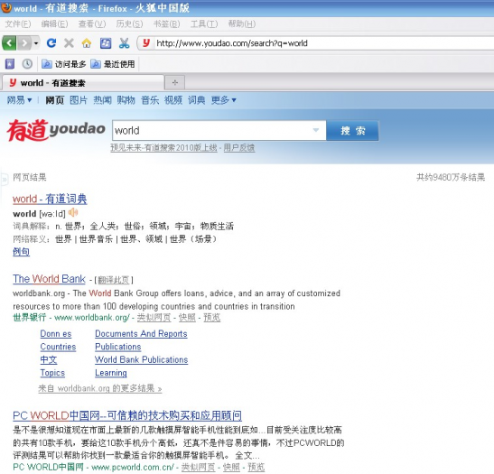The width and height of the screenshot is (494, 474).
Task: Open The World Bank search result link
Action: pos(49,279)
